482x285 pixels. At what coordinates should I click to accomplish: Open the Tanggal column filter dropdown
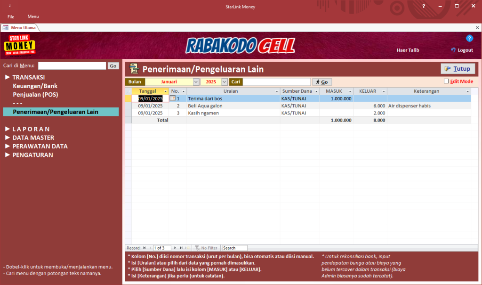165,91
